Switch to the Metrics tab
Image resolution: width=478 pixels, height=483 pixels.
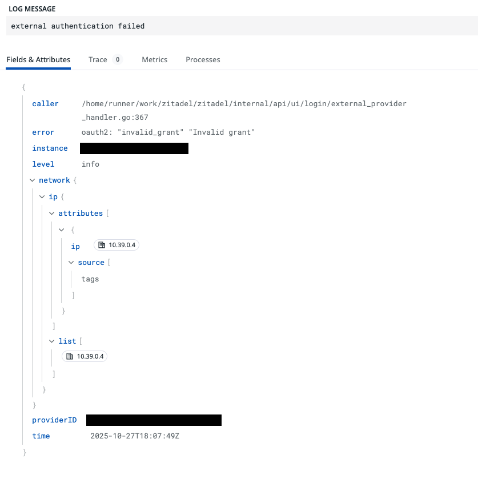[x=154, y=59]
